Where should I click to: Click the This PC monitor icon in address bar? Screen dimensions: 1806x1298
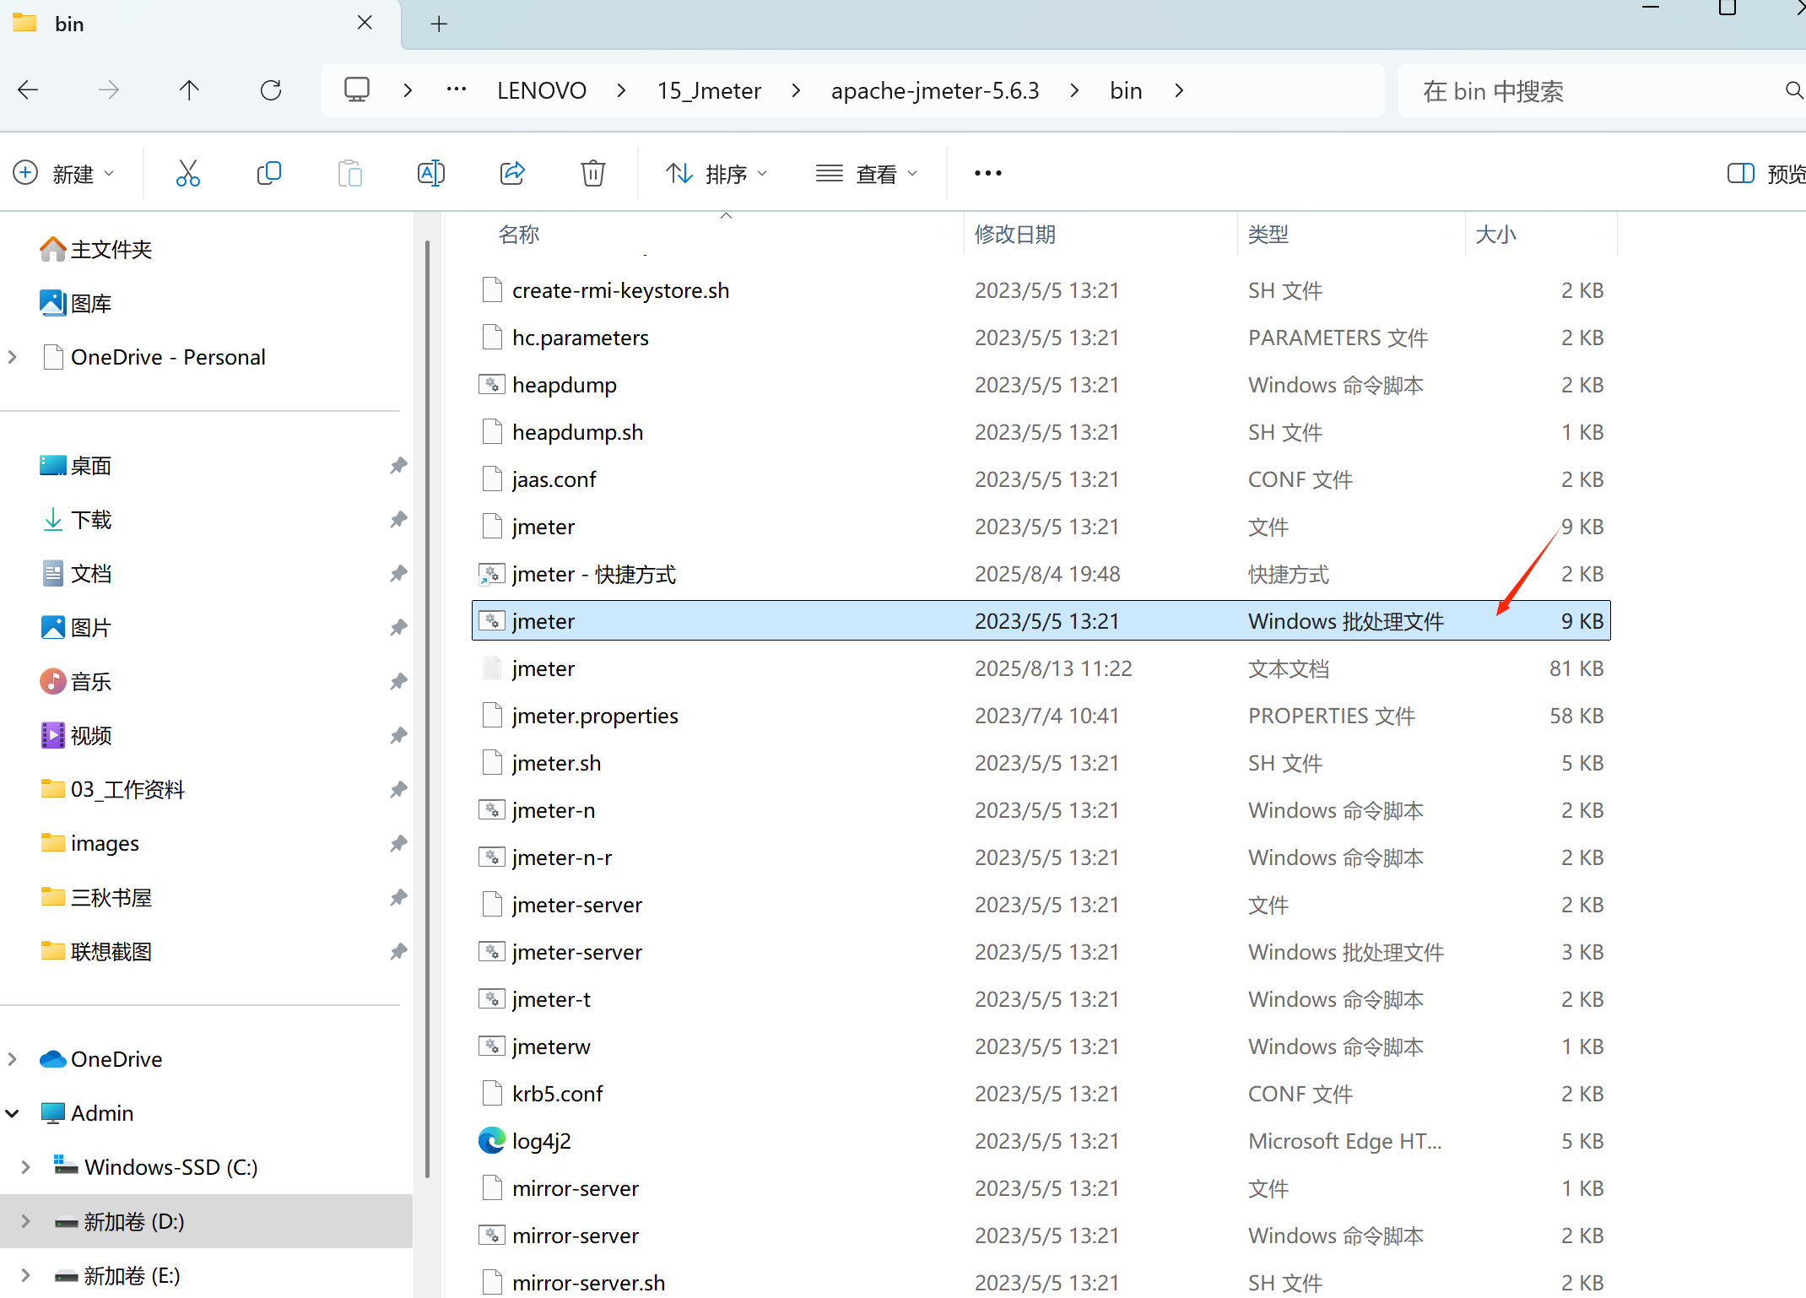(x=357, y=89)
